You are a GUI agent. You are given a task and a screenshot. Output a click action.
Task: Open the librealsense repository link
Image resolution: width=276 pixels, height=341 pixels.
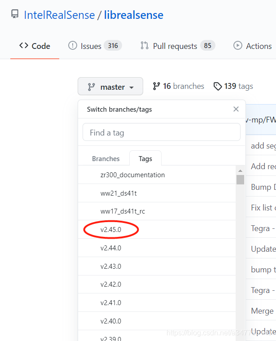(x=134, y=15)
